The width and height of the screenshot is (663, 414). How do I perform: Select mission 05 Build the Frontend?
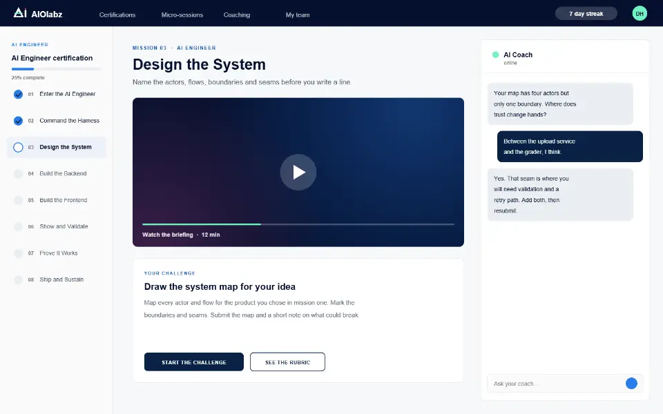(56, 200)
